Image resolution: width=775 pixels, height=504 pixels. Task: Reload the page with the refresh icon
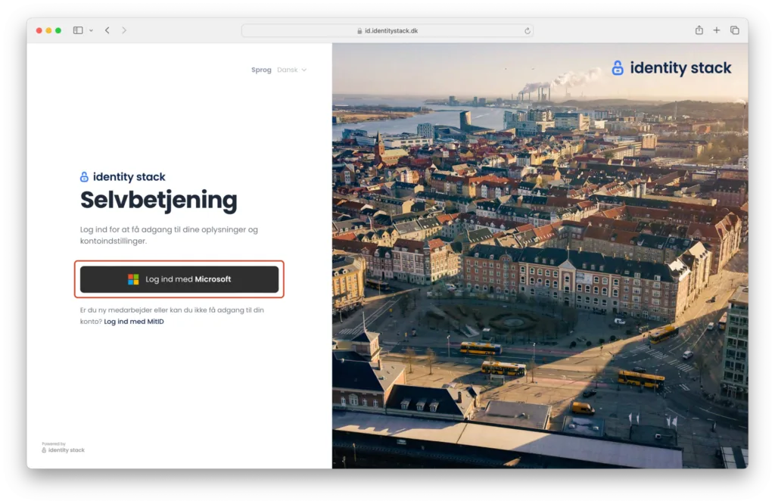click(x=528, y=30)
